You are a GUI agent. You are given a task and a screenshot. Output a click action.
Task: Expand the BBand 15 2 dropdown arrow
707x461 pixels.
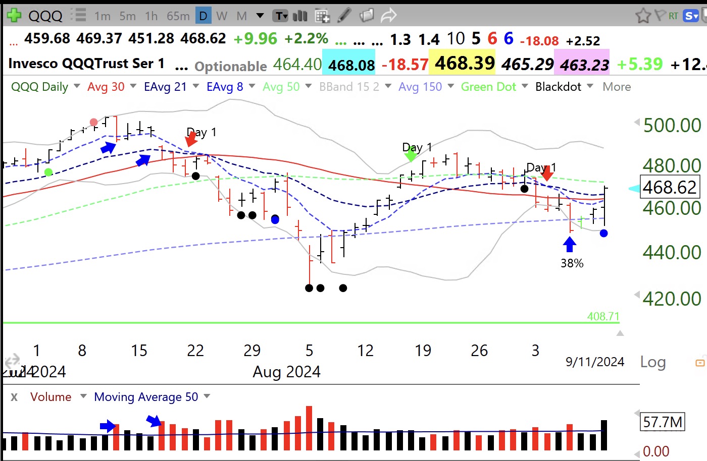pos(388,86)
